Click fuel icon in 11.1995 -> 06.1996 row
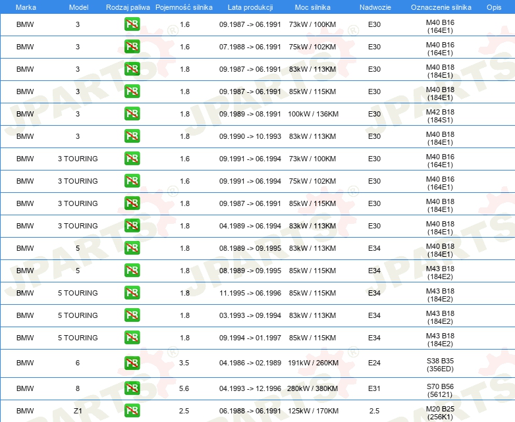 [x=132, y=292]
